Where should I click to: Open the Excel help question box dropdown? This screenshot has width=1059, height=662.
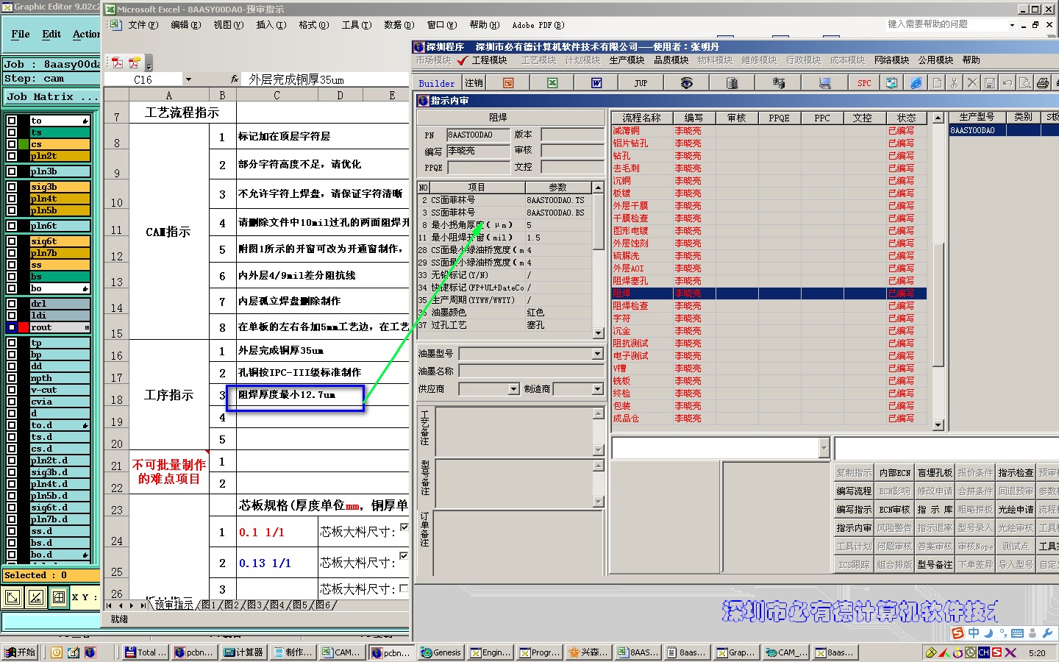coord(1012,25)
